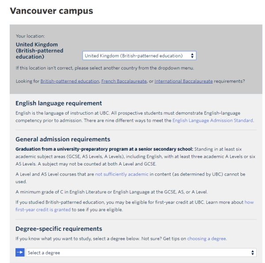Click the up-down arrows on the degree selector
The image size is (265, 263).
click(x=253, y=252)
